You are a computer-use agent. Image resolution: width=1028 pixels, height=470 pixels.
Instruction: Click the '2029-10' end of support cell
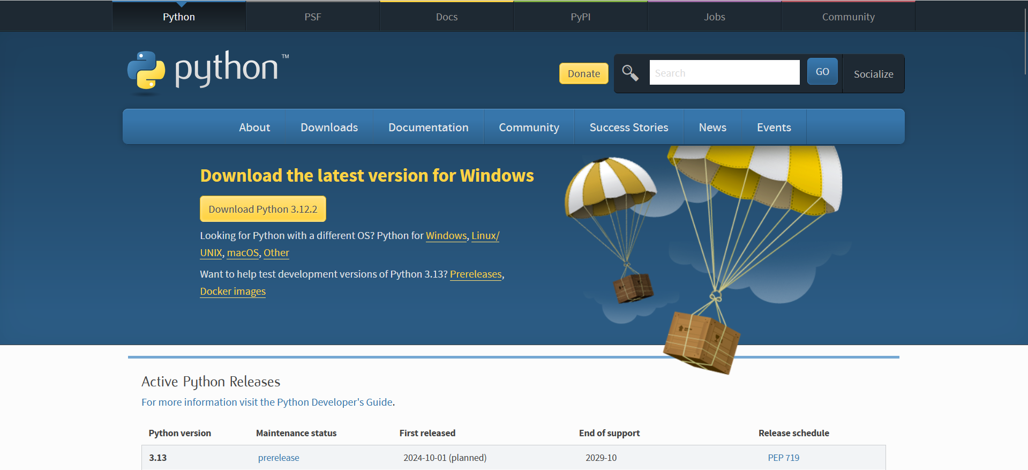601,458
